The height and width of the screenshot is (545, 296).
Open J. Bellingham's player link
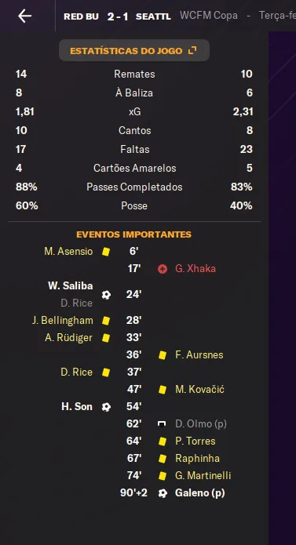(x=63, y=321)
